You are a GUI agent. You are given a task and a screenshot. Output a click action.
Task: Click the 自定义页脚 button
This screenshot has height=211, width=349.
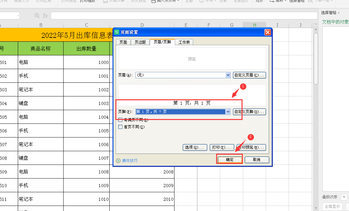pyautogui.click(x=249, y=112)
